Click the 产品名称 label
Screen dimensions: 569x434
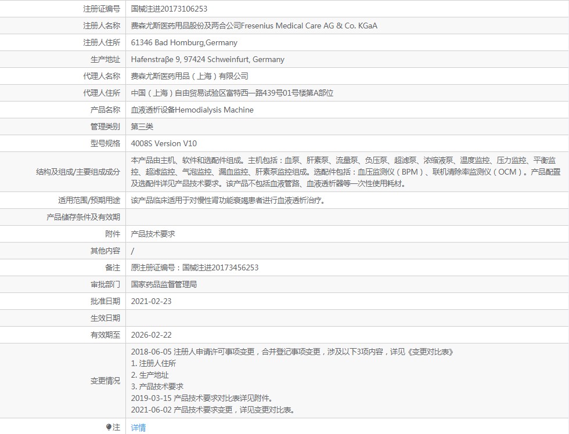105,110
